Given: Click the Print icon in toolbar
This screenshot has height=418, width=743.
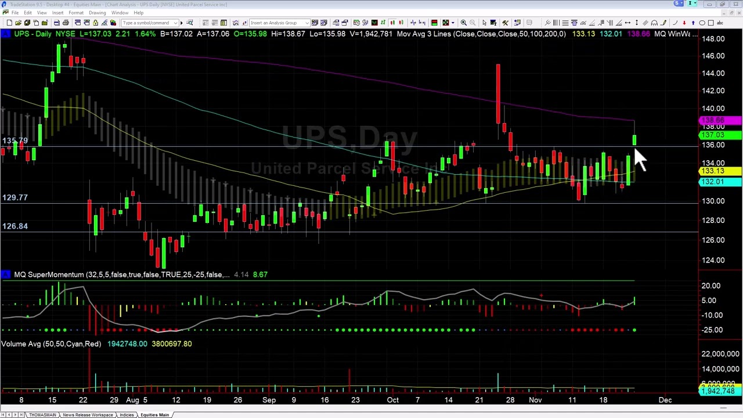Looking at the screenshot, I should click(x=66, y=23).
